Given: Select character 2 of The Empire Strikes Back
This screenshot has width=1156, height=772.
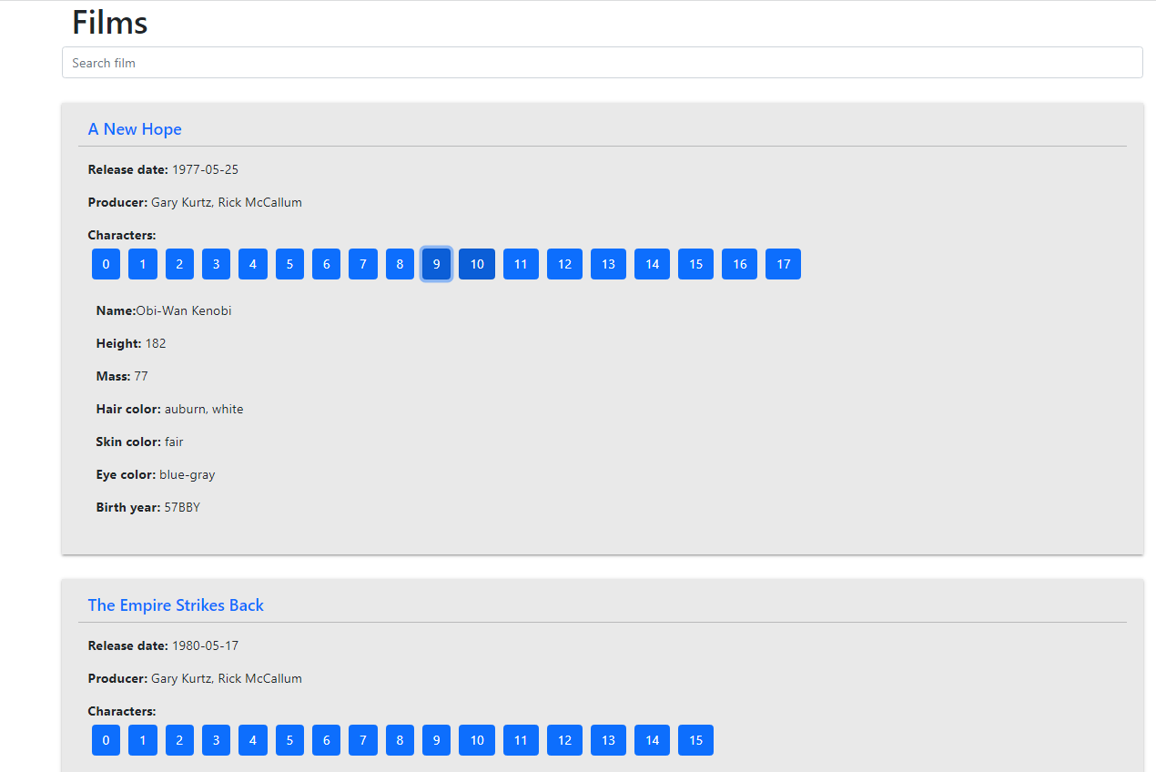Looking at the screenshot, I should click(x=179, y=740).
